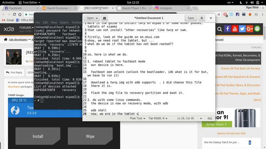Switch to the Instagram browser tab
The width and height of the screenshot is (266, 149).
[x=171, y=8]
